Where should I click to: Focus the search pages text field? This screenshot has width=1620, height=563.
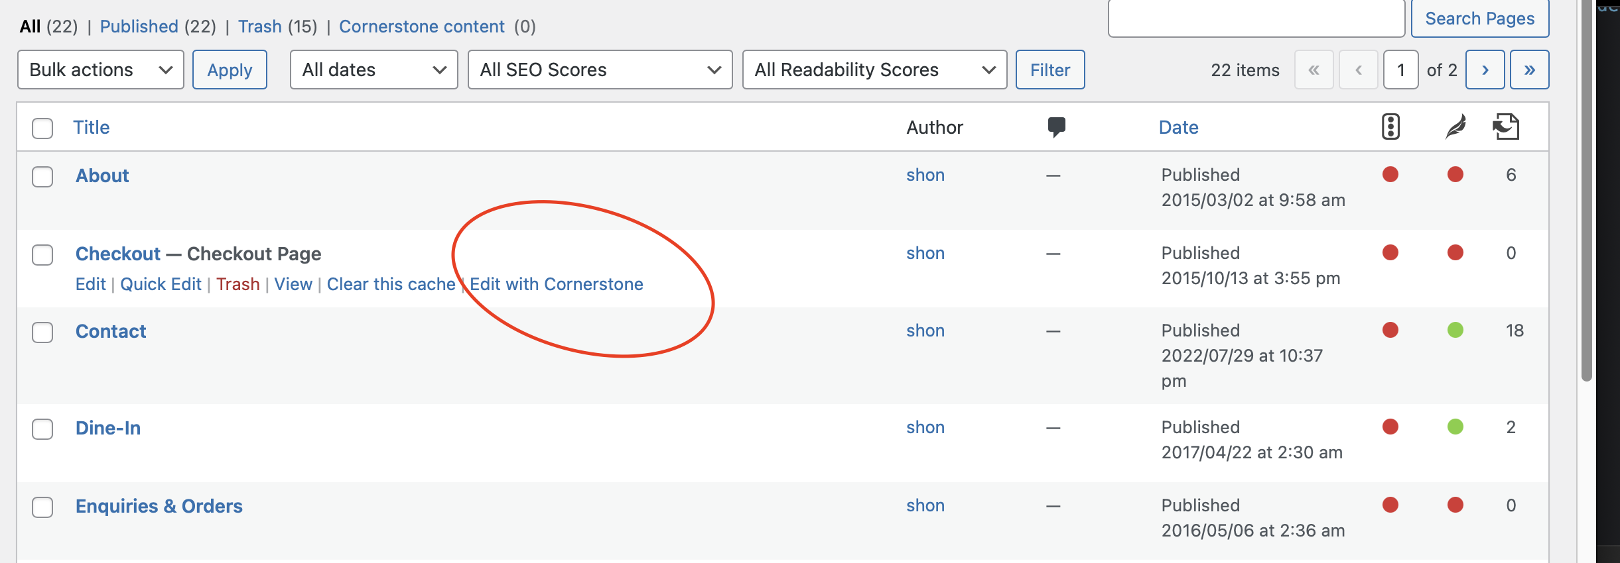[x=1256, y=19]
